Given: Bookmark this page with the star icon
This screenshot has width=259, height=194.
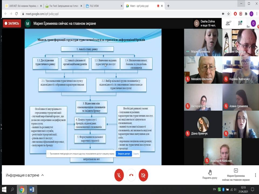Looking at the screenshot, I should click(229, 14).
